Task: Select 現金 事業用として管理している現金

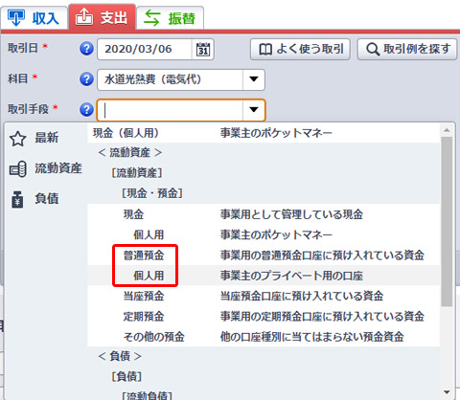Action: point(264,214)
